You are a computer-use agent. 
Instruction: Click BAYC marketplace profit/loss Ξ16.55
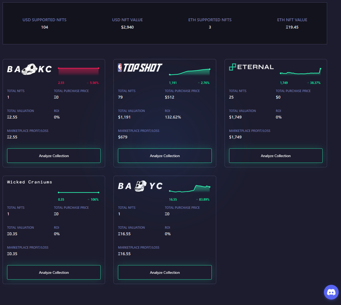pyautogui.click(x=124, y=254)
